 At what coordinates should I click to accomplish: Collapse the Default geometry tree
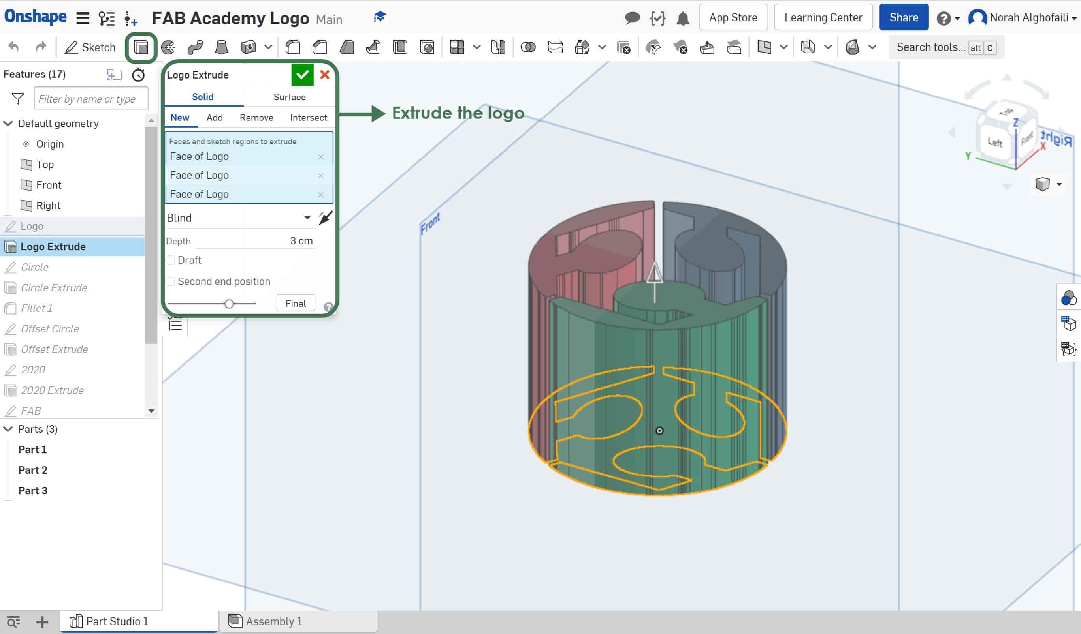pyautogui.click(x=8, y=124)
